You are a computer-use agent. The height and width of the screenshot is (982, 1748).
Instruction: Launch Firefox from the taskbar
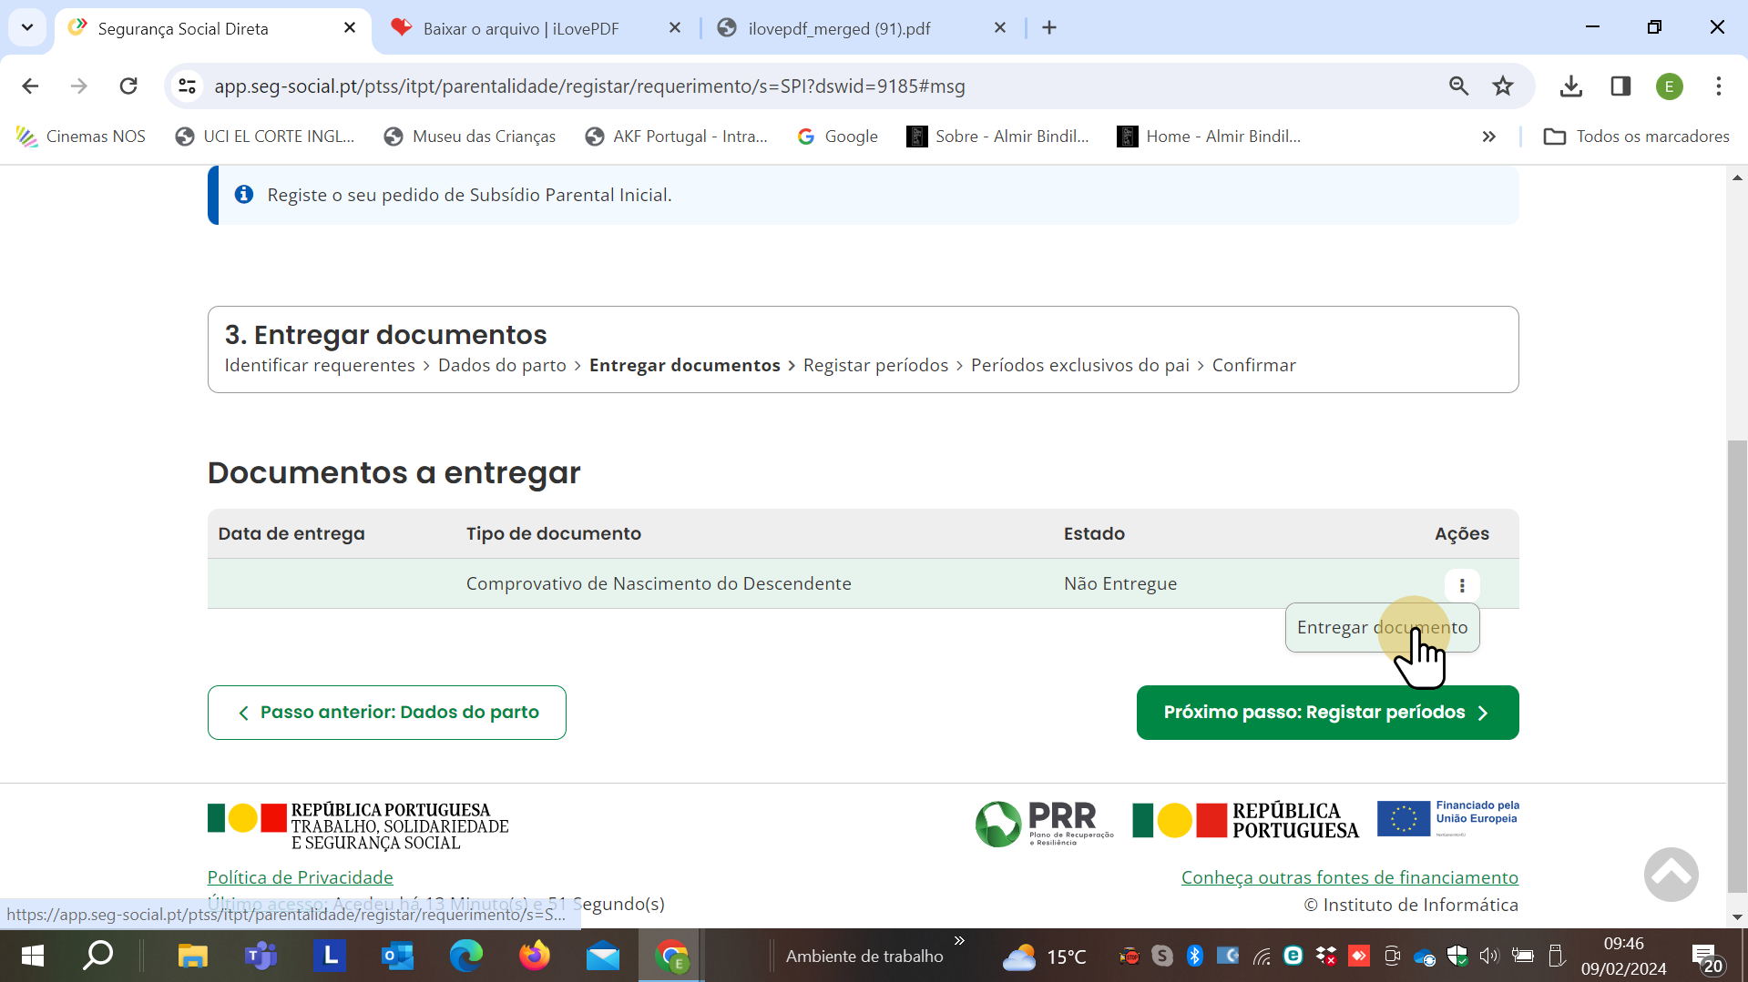[x=534, y=956]
